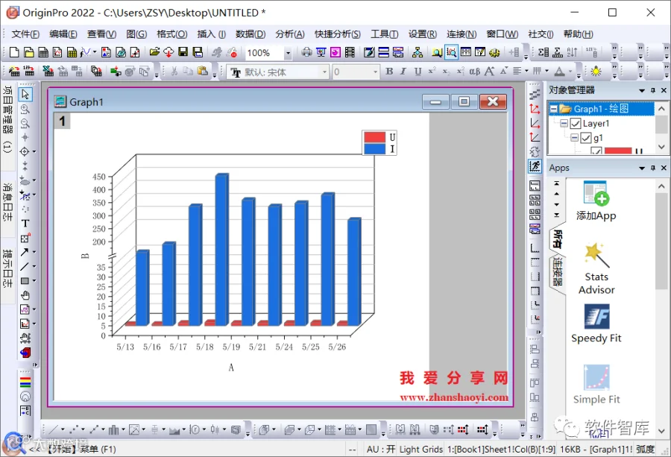The width and height of the screenshot is (671, 457).
Task: Select the B axis title in the graph
Action: (x=85, y=256)
